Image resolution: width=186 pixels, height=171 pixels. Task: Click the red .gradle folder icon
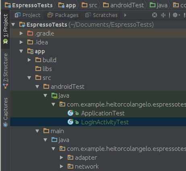pos(30,33)
